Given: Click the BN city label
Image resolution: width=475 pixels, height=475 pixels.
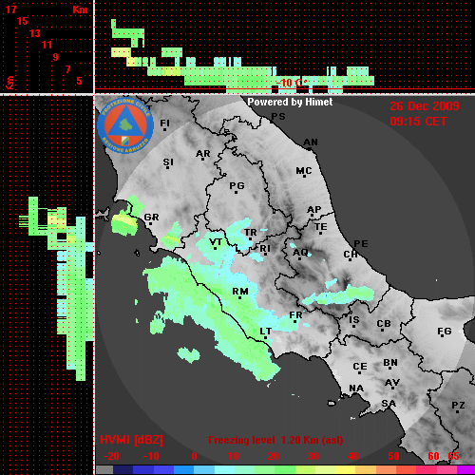Looking at the screenshot, I should [390, 363].
